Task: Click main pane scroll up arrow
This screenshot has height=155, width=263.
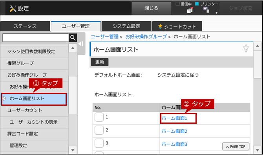Action: 258,46
